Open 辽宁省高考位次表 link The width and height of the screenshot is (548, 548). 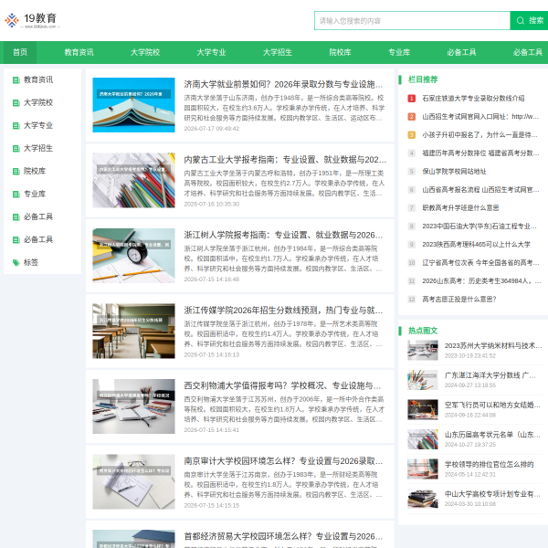pyautogui.click(x=480, y=262)
